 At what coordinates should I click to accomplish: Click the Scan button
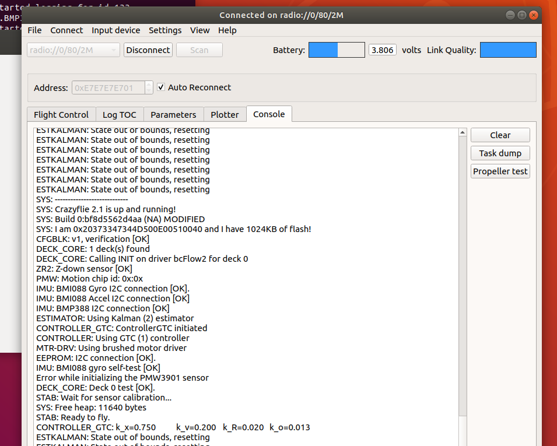[199, 50]
